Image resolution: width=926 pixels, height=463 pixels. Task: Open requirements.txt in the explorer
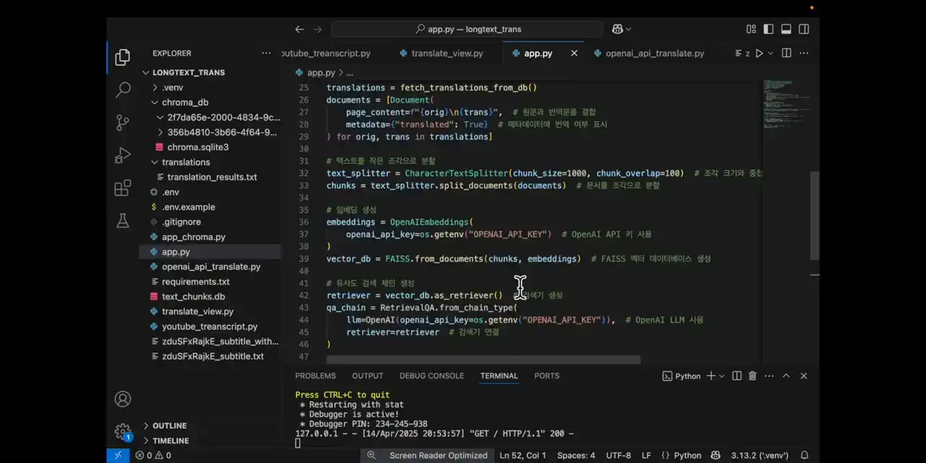tap(195, 281)
